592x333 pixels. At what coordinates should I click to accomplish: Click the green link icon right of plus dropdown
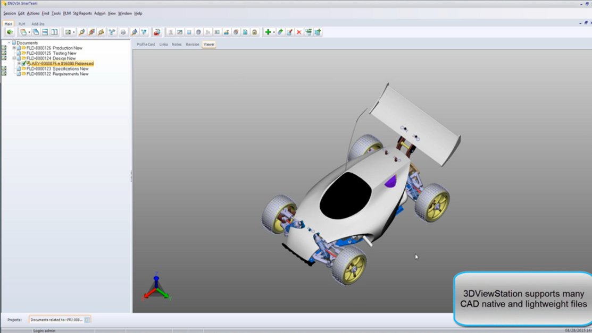click(280, 32)
